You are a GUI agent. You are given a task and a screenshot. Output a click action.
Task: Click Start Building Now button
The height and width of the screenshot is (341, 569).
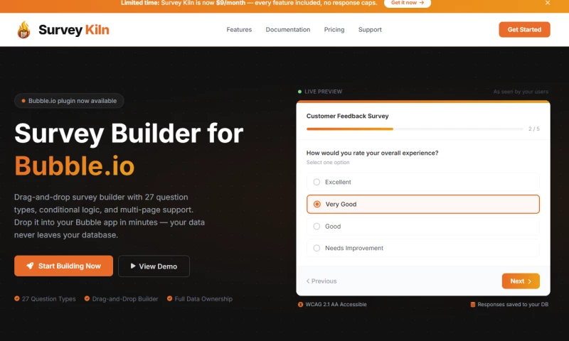tap(63, 266)
